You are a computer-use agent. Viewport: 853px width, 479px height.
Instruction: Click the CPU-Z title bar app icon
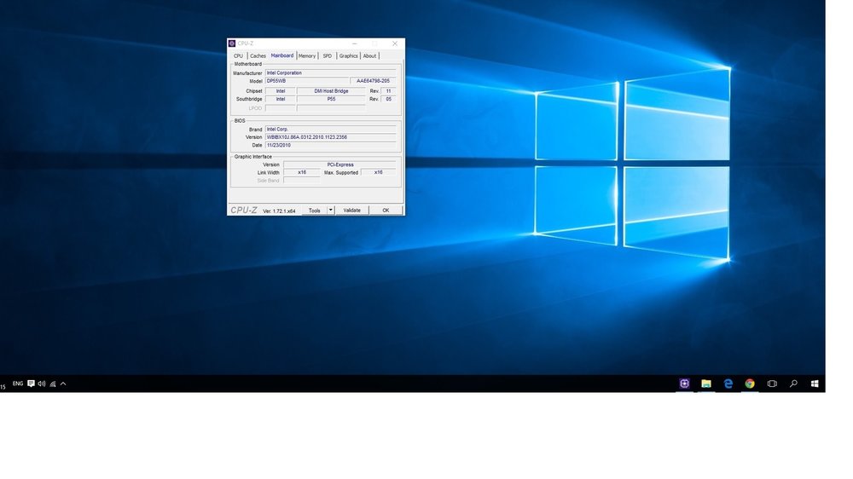coord(232,43)
